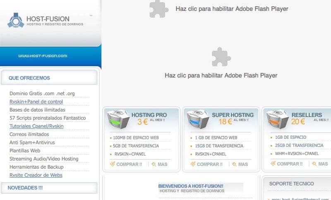Image resolution: width=331 pixels, height=200 pixels.
Task: Click 100MB DE ESPACIO WEB feature
Action: point(136,138)
